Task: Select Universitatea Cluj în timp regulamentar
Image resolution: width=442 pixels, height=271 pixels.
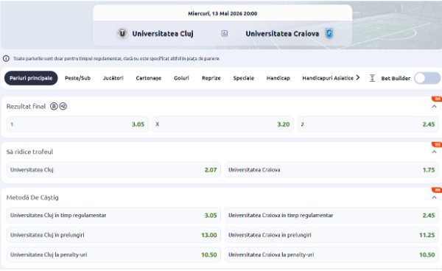Action: 113,216
